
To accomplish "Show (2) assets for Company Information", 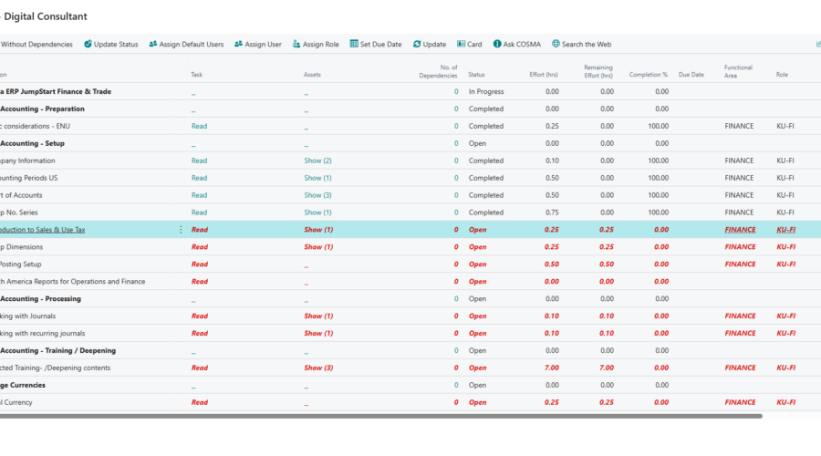I will pos(317,161).
